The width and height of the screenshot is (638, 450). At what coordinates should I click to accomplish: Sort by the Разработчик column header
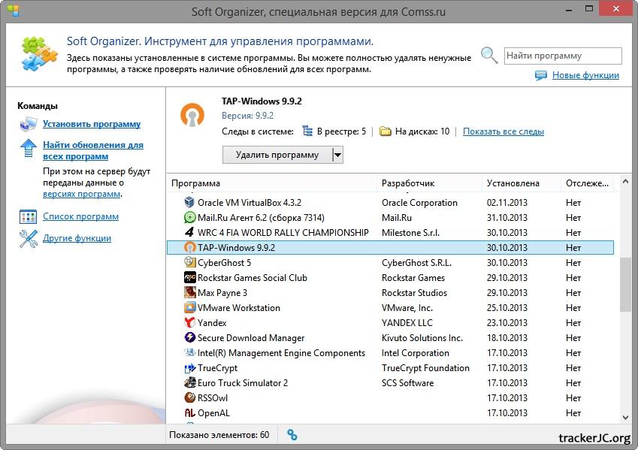click(x=430, y=183)
